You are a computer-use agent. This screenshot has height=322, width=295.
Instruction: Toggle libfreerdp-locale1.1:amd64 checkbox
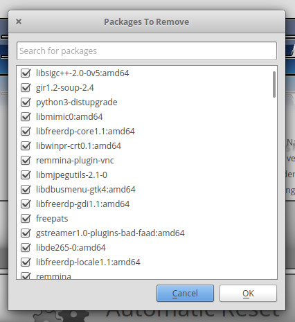click(x=26, y=262)
